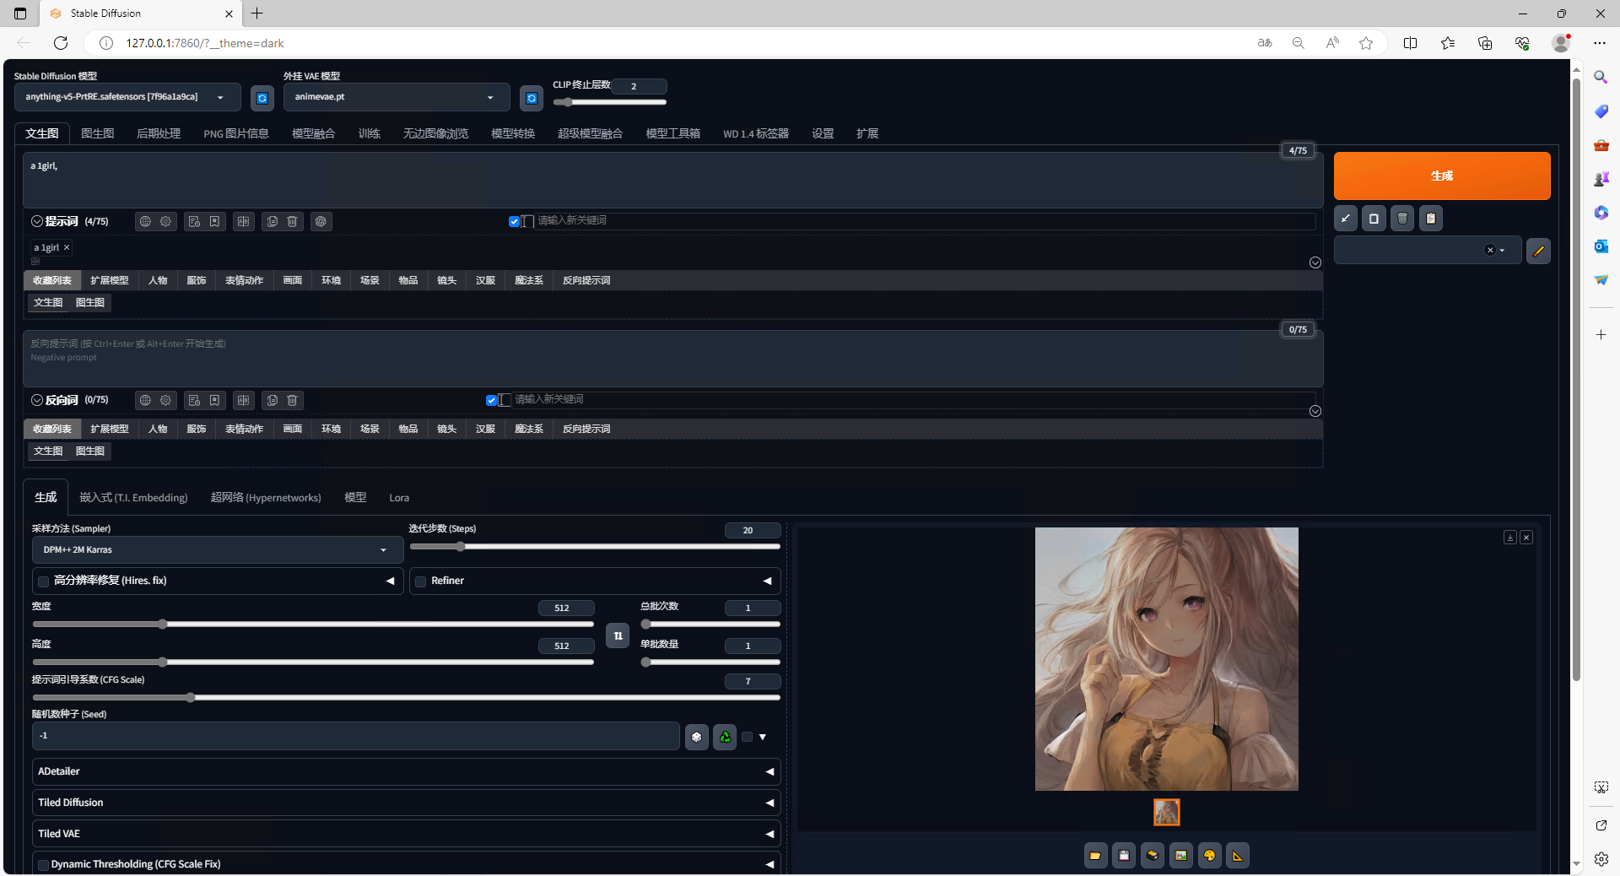Click the CFG Scale slider
The height and width of the screenshot is (876, 1620).
[406, 698]
